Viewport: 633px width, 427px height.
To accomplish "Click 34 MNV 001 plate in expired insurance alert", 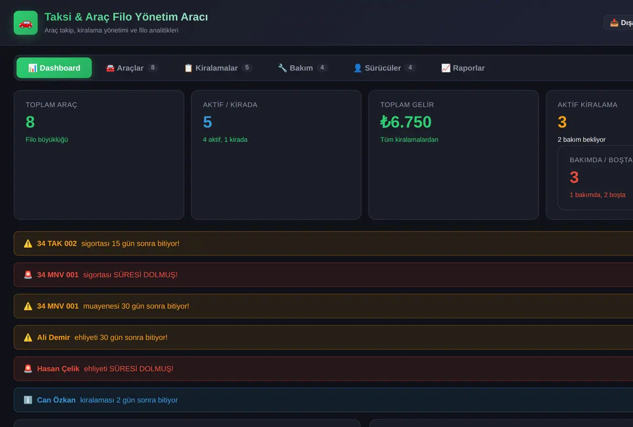I will click(x=58, y=275).
